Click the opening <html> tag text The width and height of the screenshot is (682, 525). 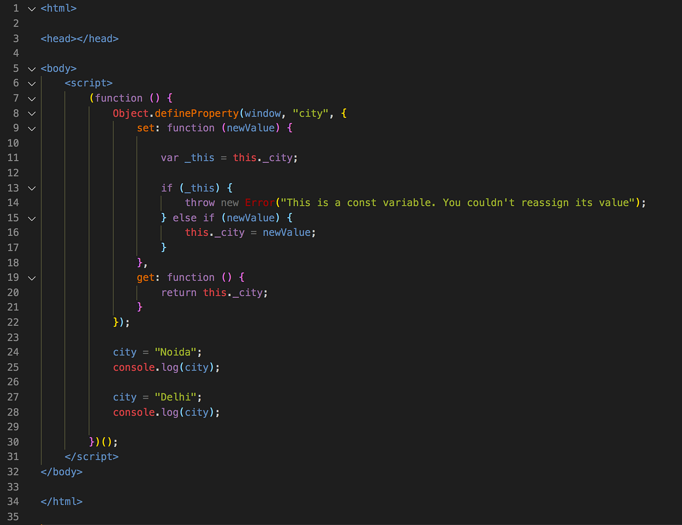coord(58,9)
